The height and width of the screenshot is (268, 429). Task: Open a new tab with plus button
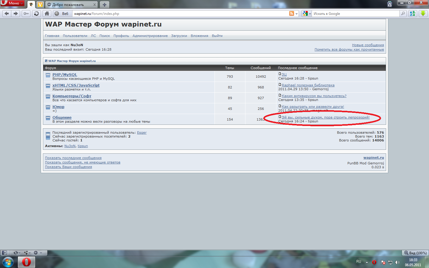[x=104, y=5]
